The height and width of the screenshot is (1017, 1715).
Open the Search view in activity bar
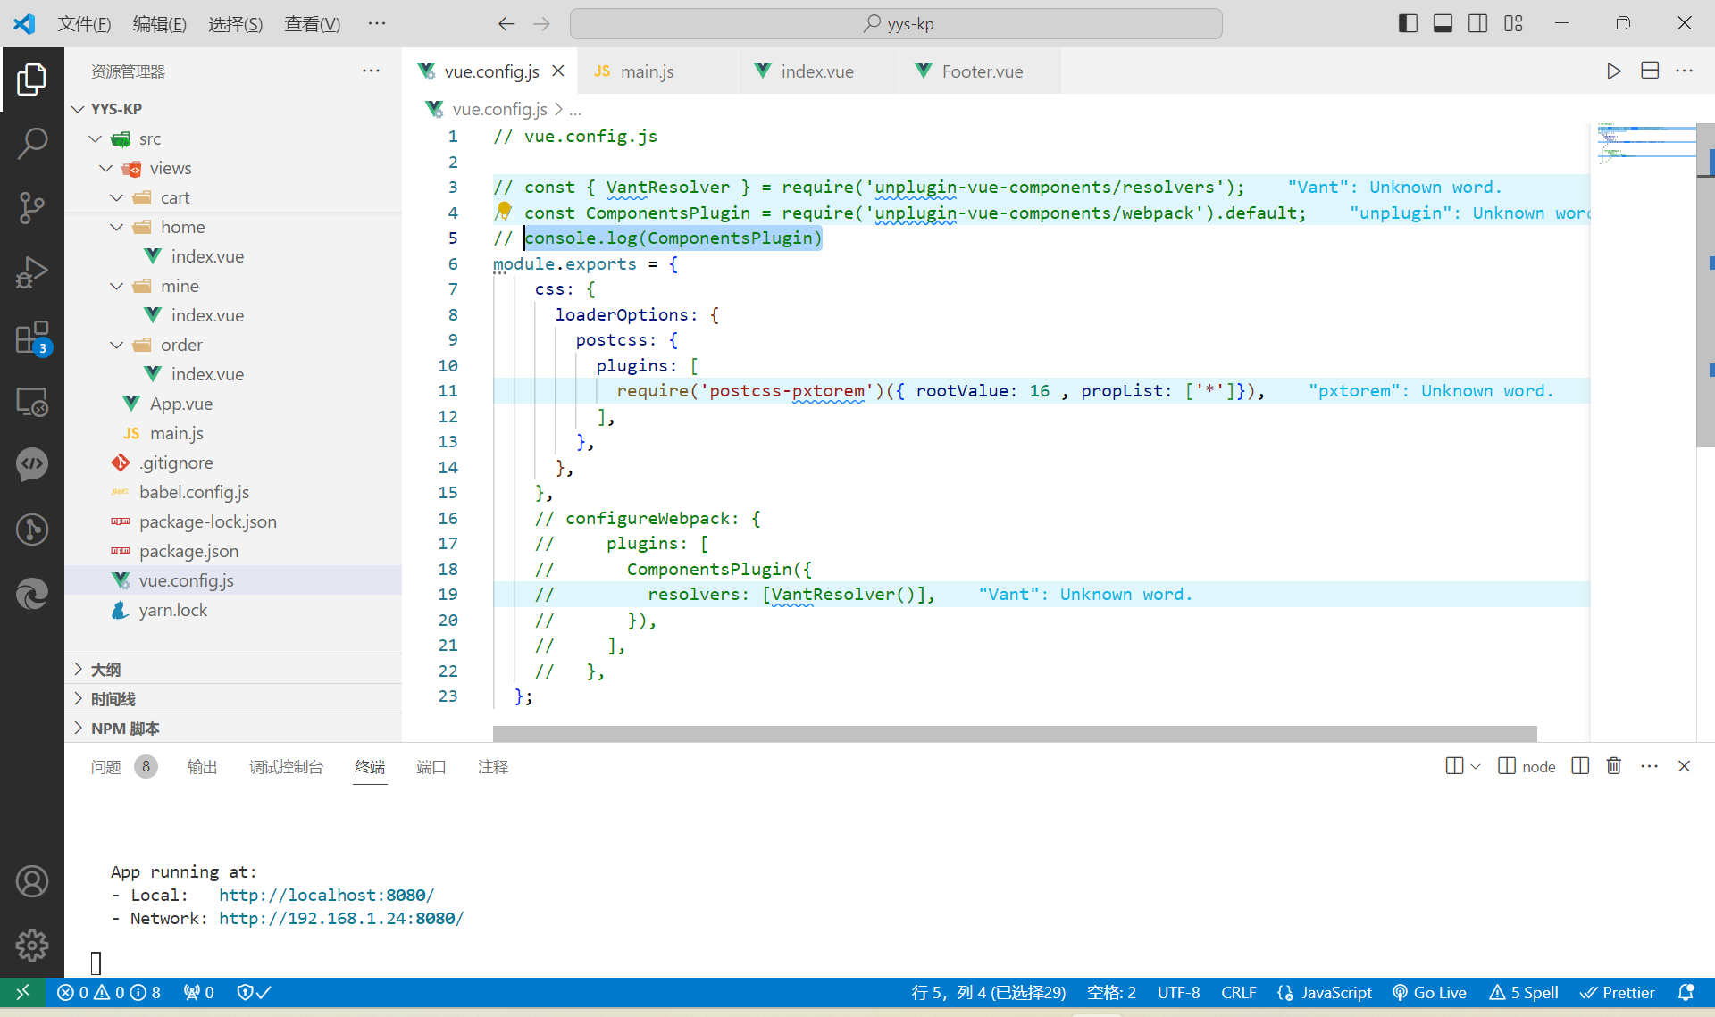click(32, 143)
